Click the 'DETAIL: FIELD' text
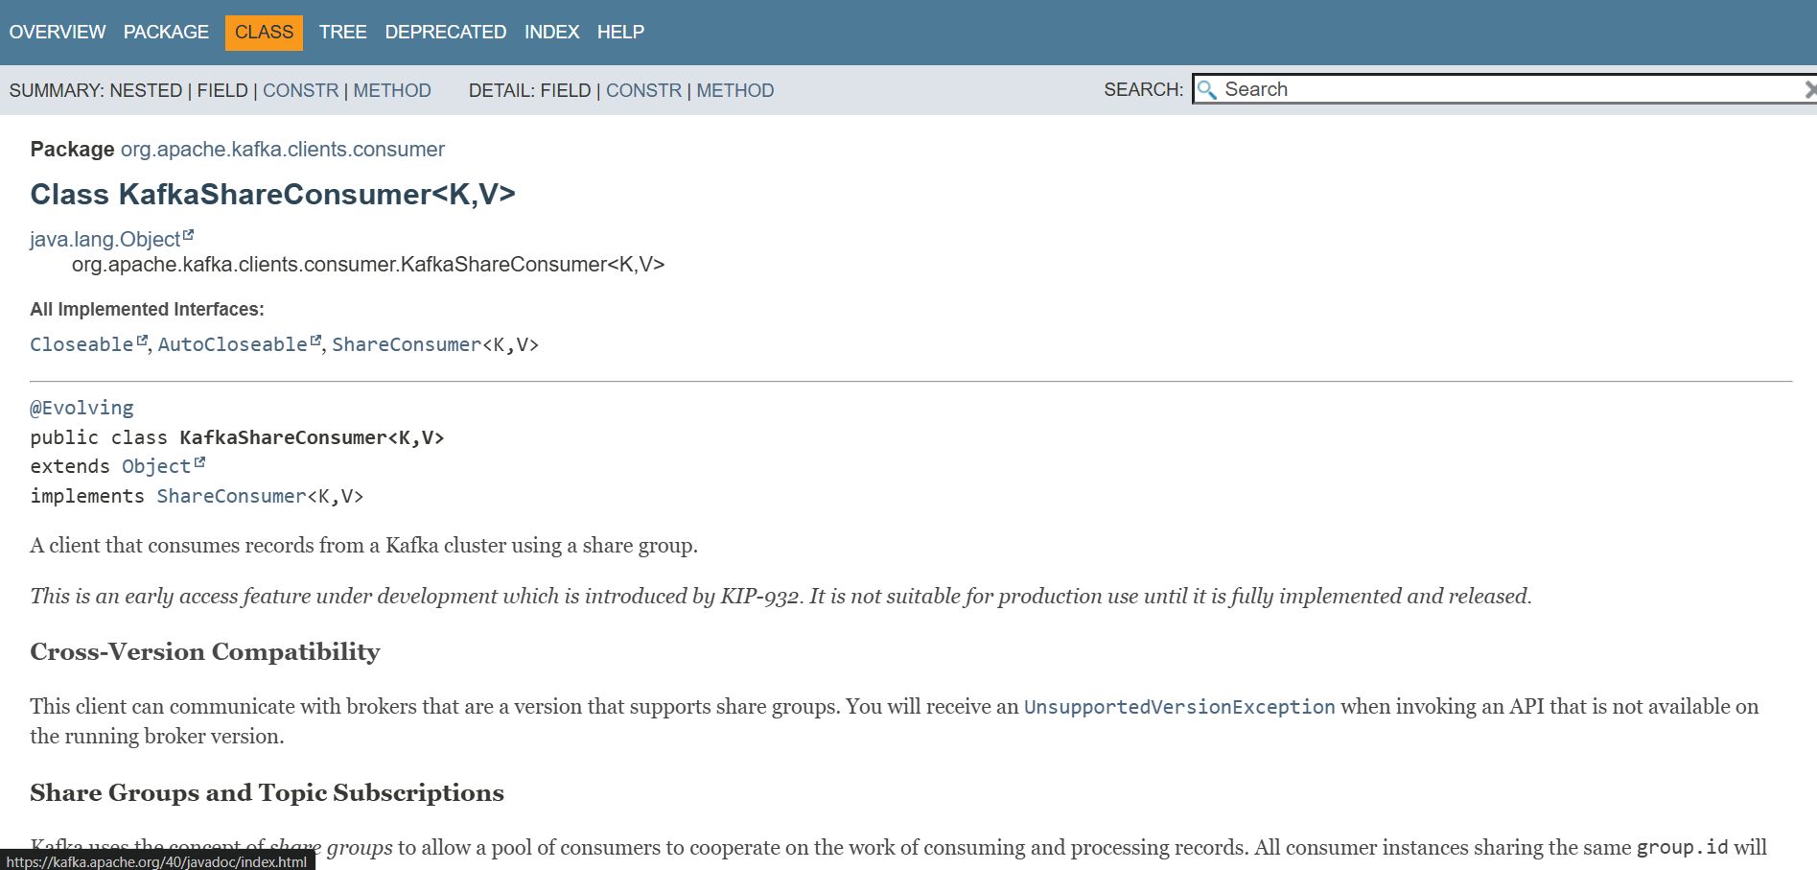Screen dimensions: 1817x870 529,90
